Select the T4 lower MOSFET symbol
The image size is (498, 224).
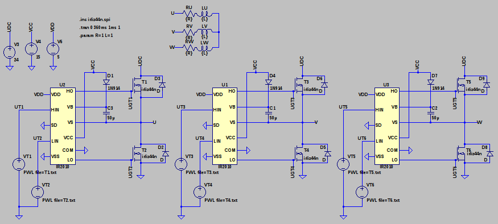299,154
